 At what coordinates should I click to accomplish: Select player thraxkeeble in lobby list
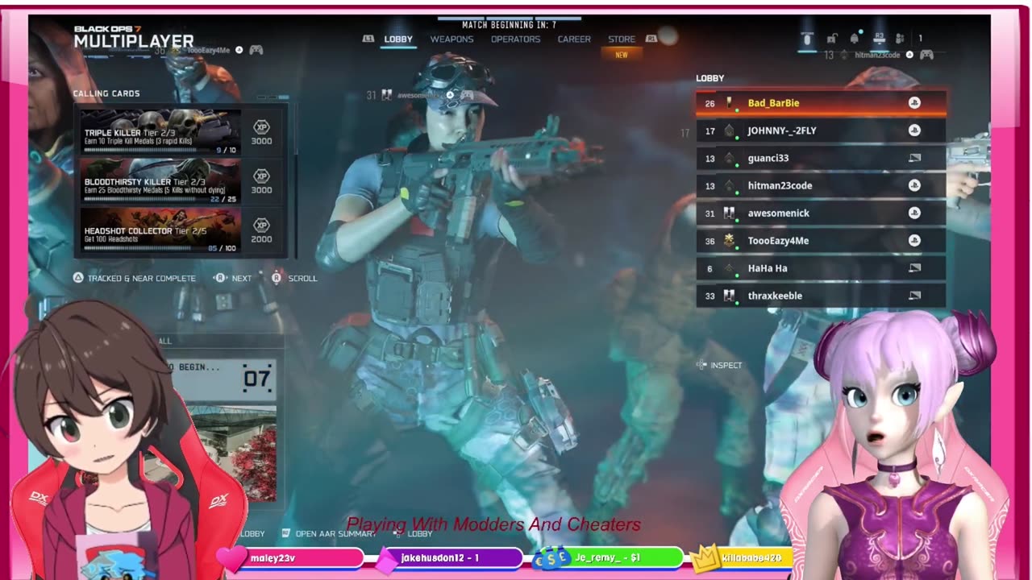click(821, 296)
